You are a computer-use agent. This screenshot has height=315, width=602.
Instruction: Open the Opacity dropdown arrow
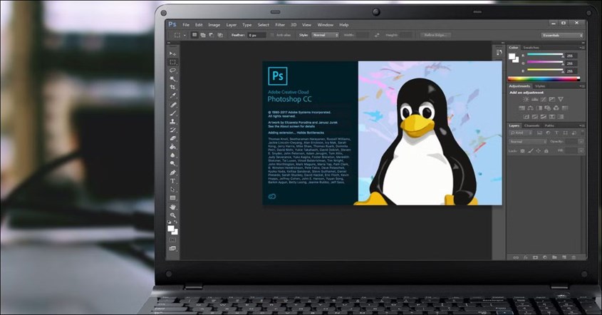581,142
